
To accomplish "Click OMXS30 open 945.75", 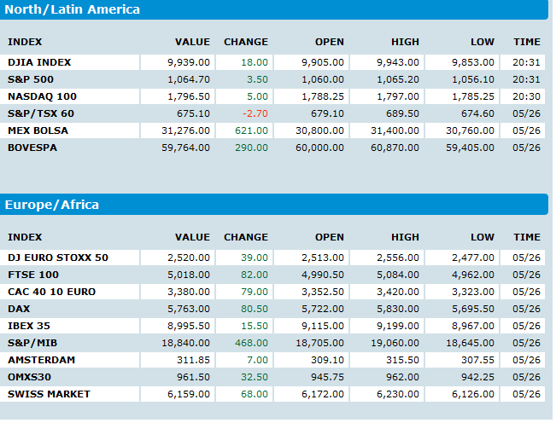I will (x=327, y=377).
